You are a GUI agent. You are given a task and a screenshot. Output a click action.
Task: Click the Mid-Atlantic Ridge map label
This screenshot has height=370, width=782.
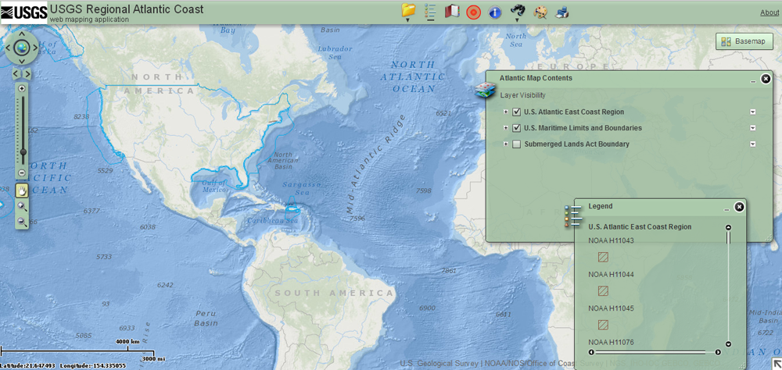377,165
